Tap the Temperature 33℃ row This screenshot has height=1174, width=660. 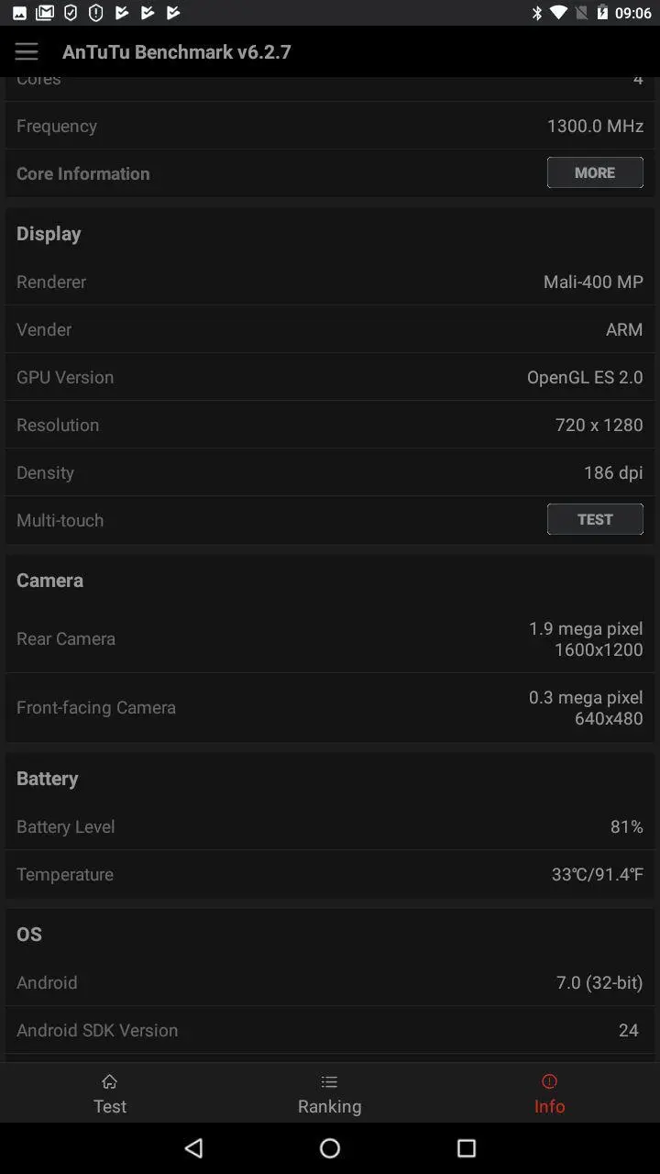coord(330,874)
